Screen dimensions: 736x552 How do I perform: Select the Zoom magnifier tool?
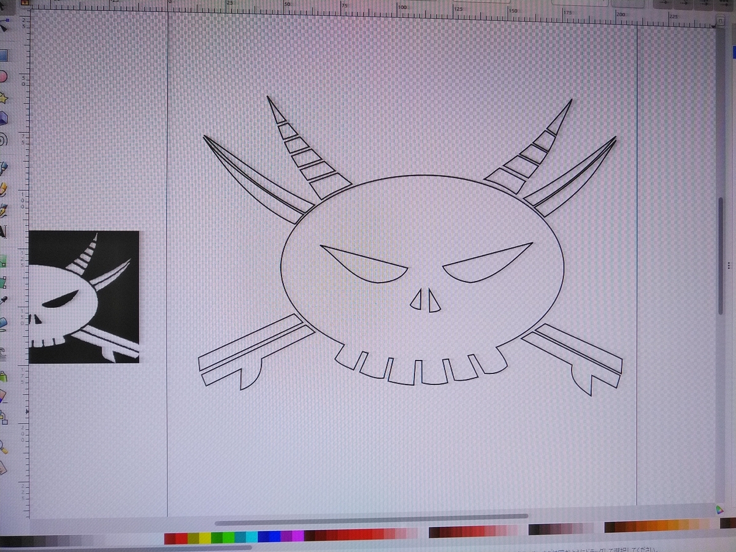[x=4, y=447]
